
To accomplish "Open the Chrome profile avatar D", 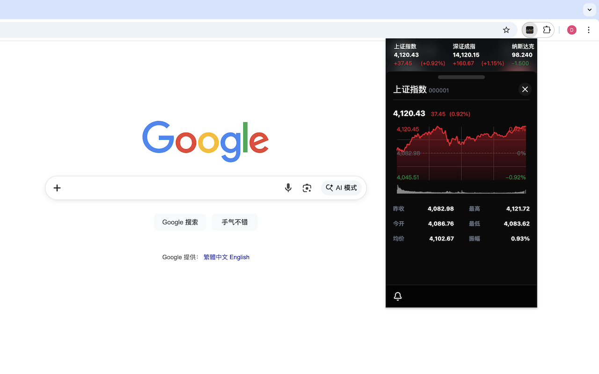I will pyautogui.click(x=571, y=29).
